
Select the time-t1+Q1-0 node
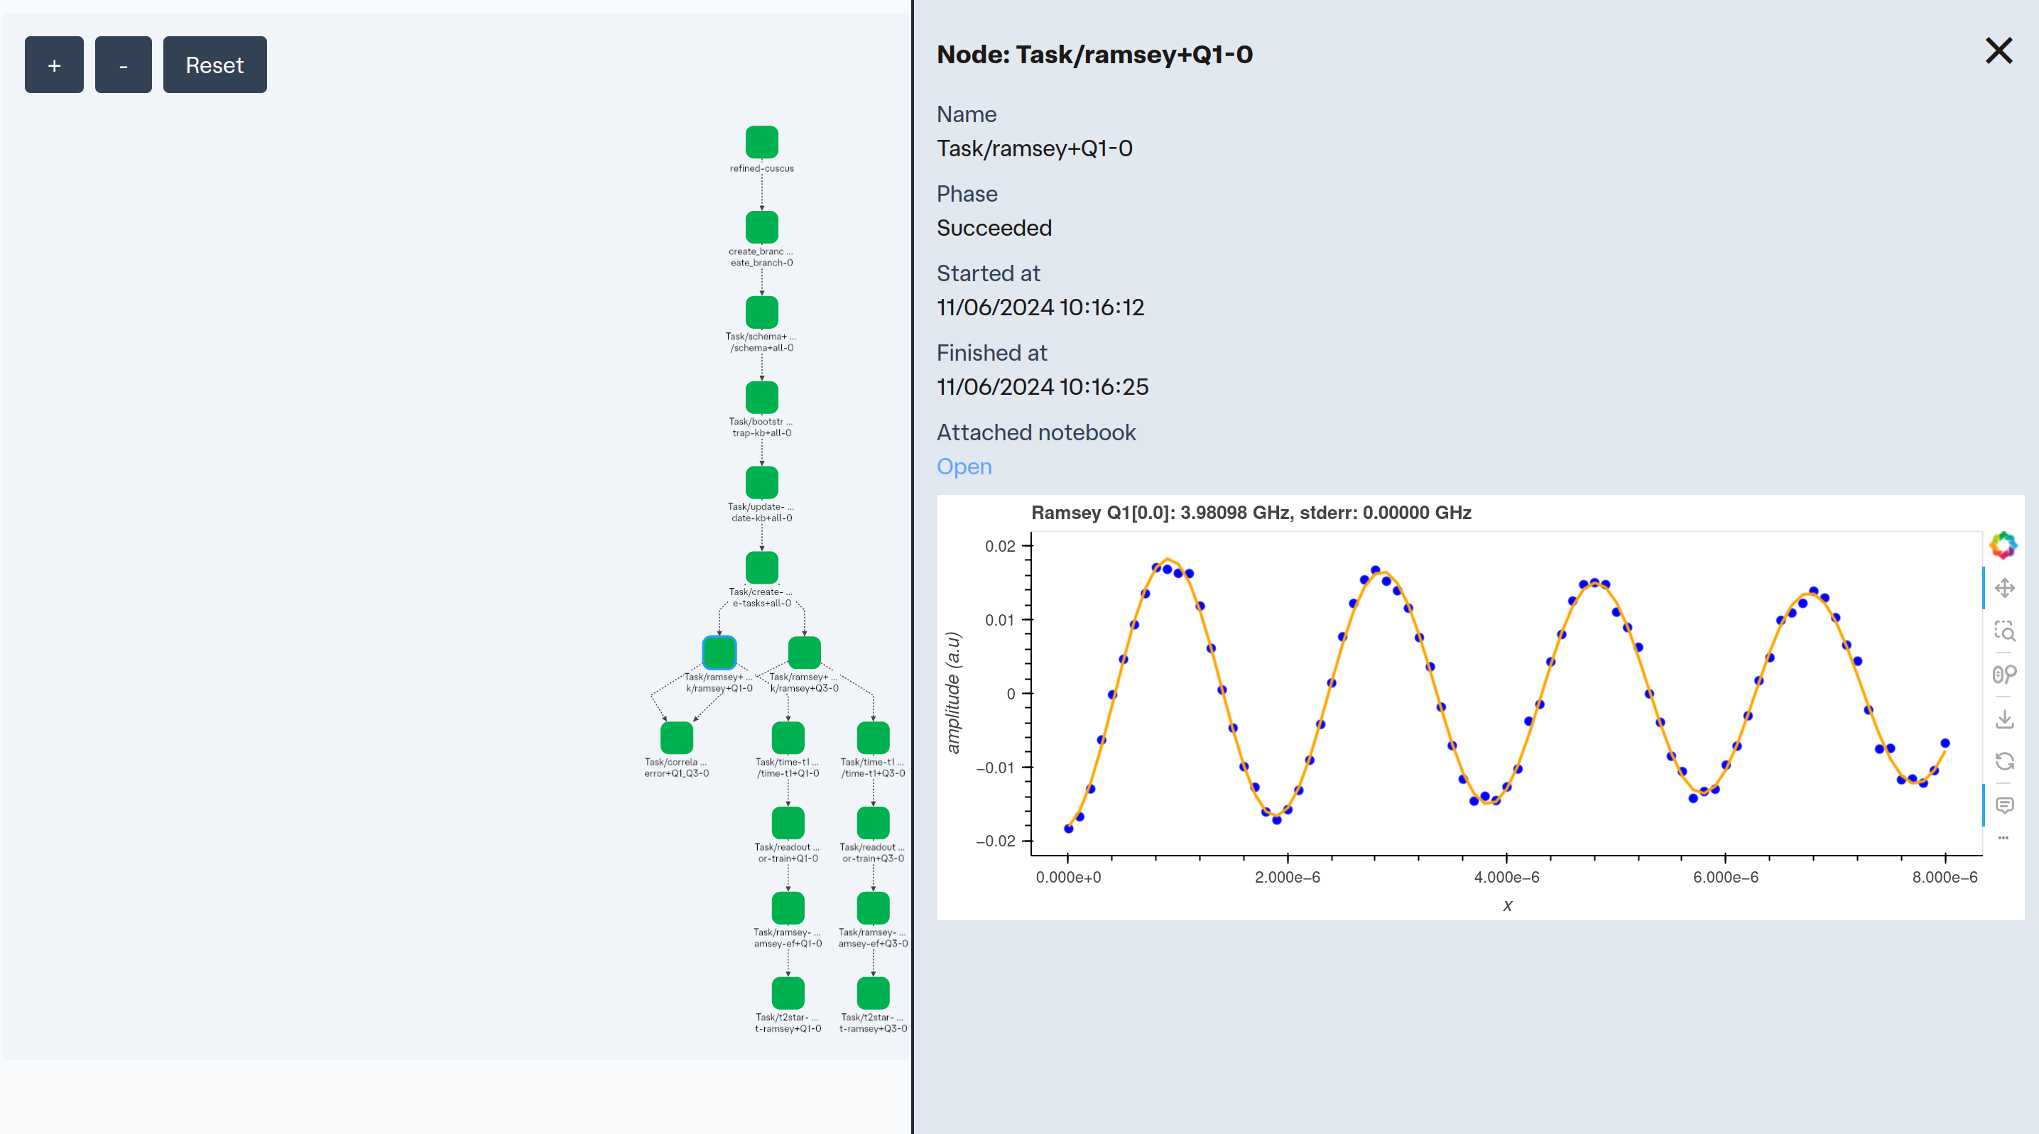pyautogui.click(x=788, y=738)
